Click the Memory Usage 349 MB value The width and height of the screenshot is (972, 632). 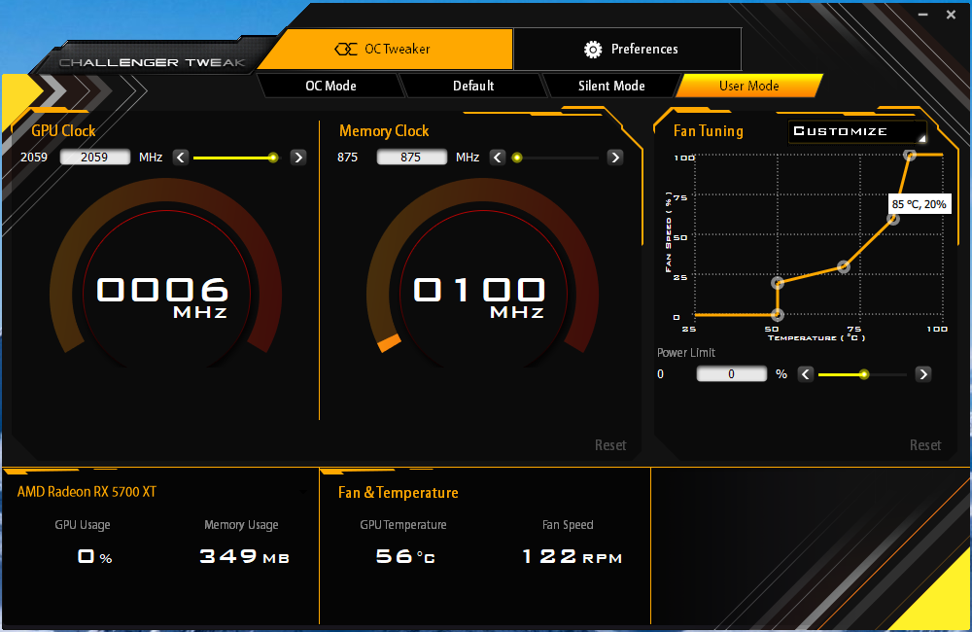coord(244,556)
